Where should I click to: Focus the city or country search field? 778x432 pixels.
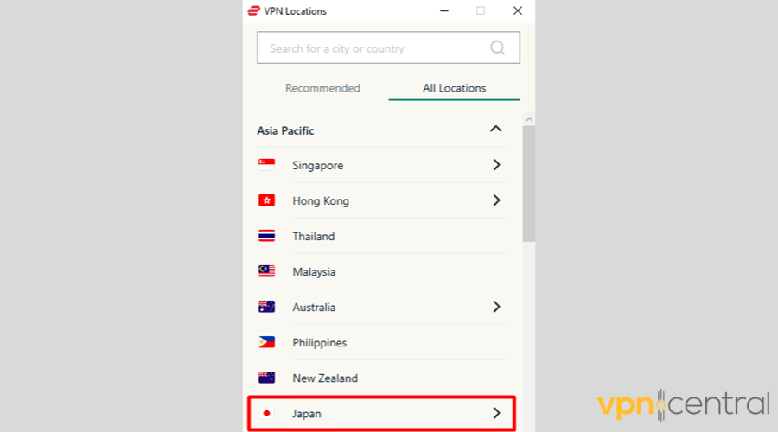tap(372, 48)
